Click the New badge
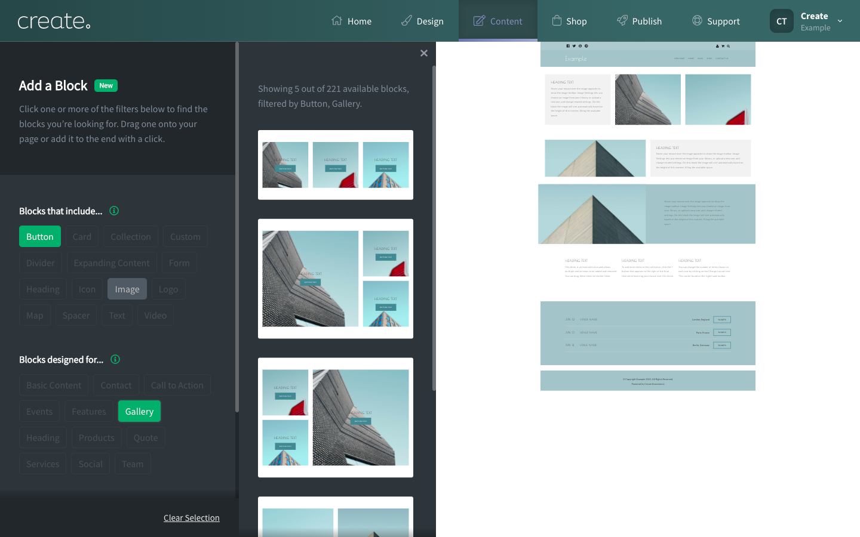Viewport: 860px width, 537px height. (106, 85)
